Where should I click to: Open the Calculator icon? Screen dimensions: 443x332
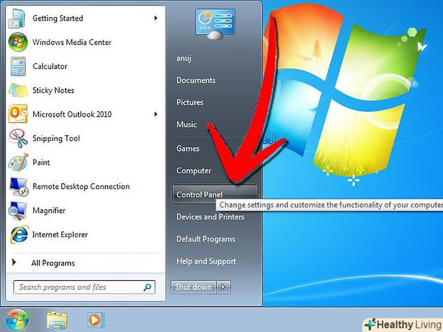(18, 66)
